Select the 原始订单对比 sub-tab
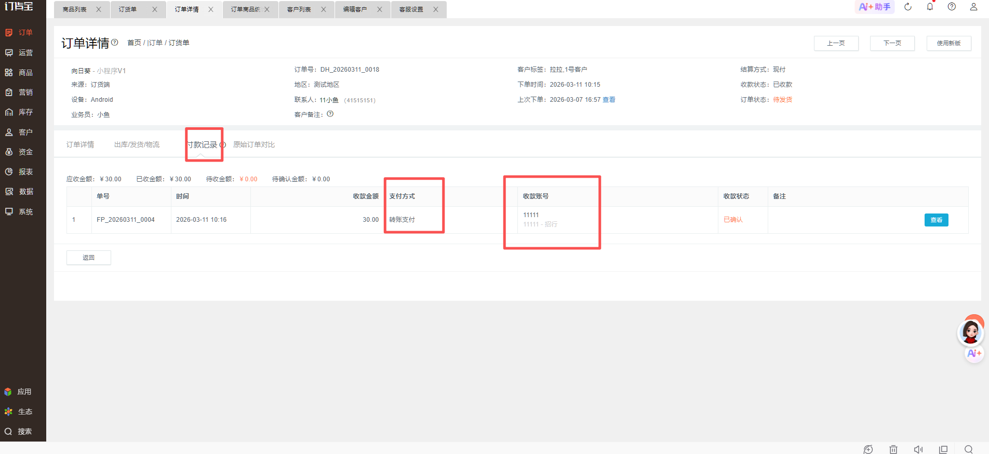Image resolution: width=989 pixels, height=454 pixels. coord(254,144)
